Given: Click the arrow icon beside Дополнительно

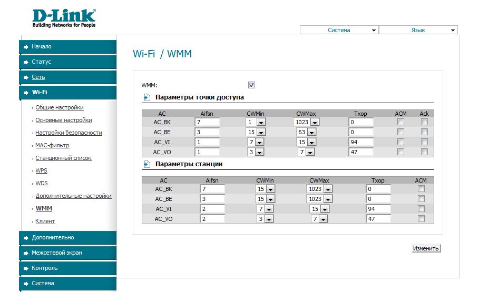Looking at the screenshot, I should tap(26, 238).
